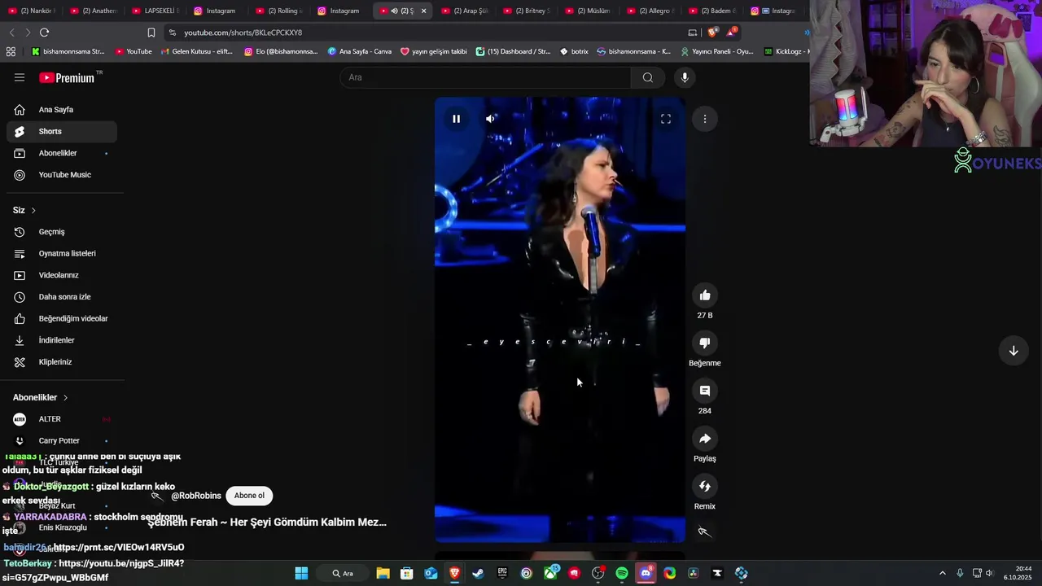
Task: Dislike the Short (Beğenme)
Action: [705, 343]
